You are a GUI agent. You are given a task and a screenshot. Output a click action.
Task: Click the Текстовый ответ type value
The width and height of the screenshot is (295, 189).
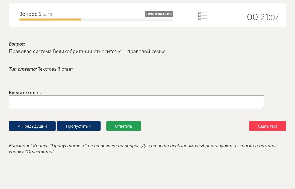coord(55,69)
